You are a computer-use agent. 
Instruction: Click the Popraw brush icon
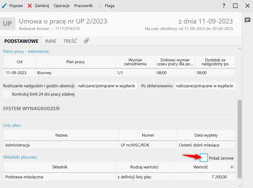tap(4, 6)
